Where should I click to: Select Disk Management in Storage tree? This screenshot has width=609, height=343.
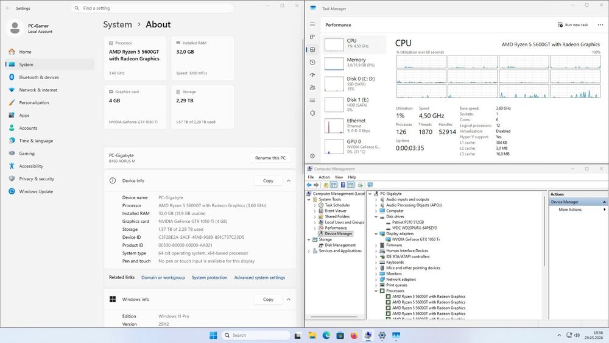[x=337, y=245]
